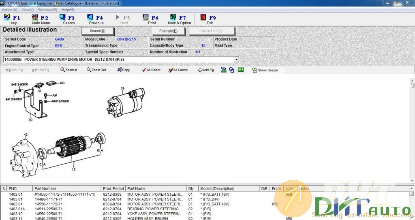The image size is (415, 220).
Task: Click the parts list vertical scrollbar
Action: [x=412, y=203]
